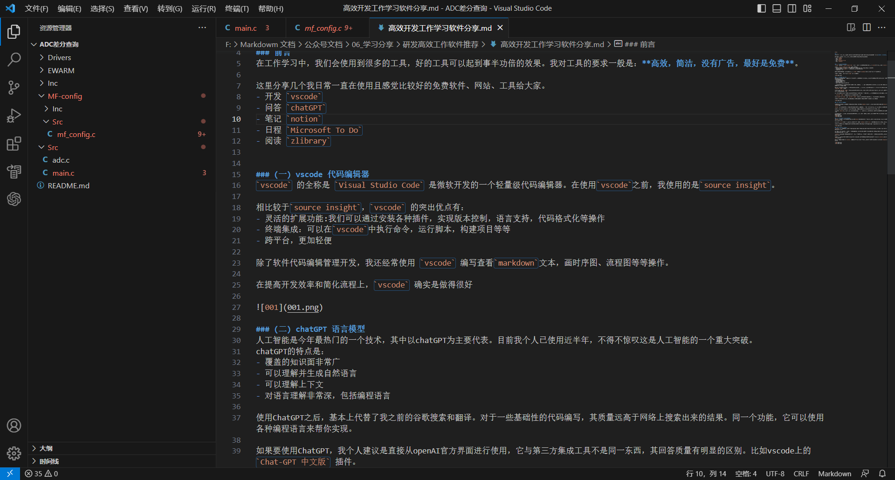
Task: Select the Markdown language mode
Action: point(834,473)
